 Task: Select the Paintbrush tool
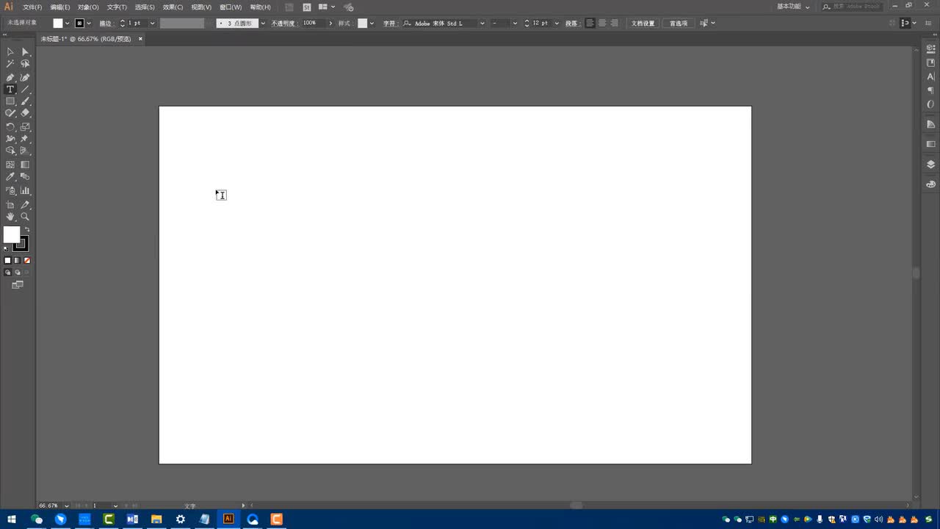25,101
